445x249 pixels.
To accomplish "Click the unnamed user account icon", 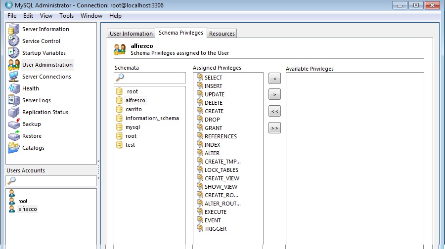I will (12, 193).
